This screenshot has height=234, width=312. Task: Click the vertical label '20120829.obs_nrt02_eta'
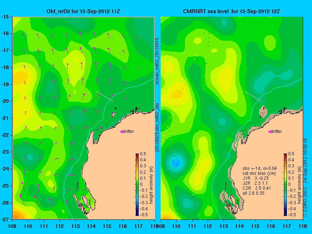pos(157,127)
